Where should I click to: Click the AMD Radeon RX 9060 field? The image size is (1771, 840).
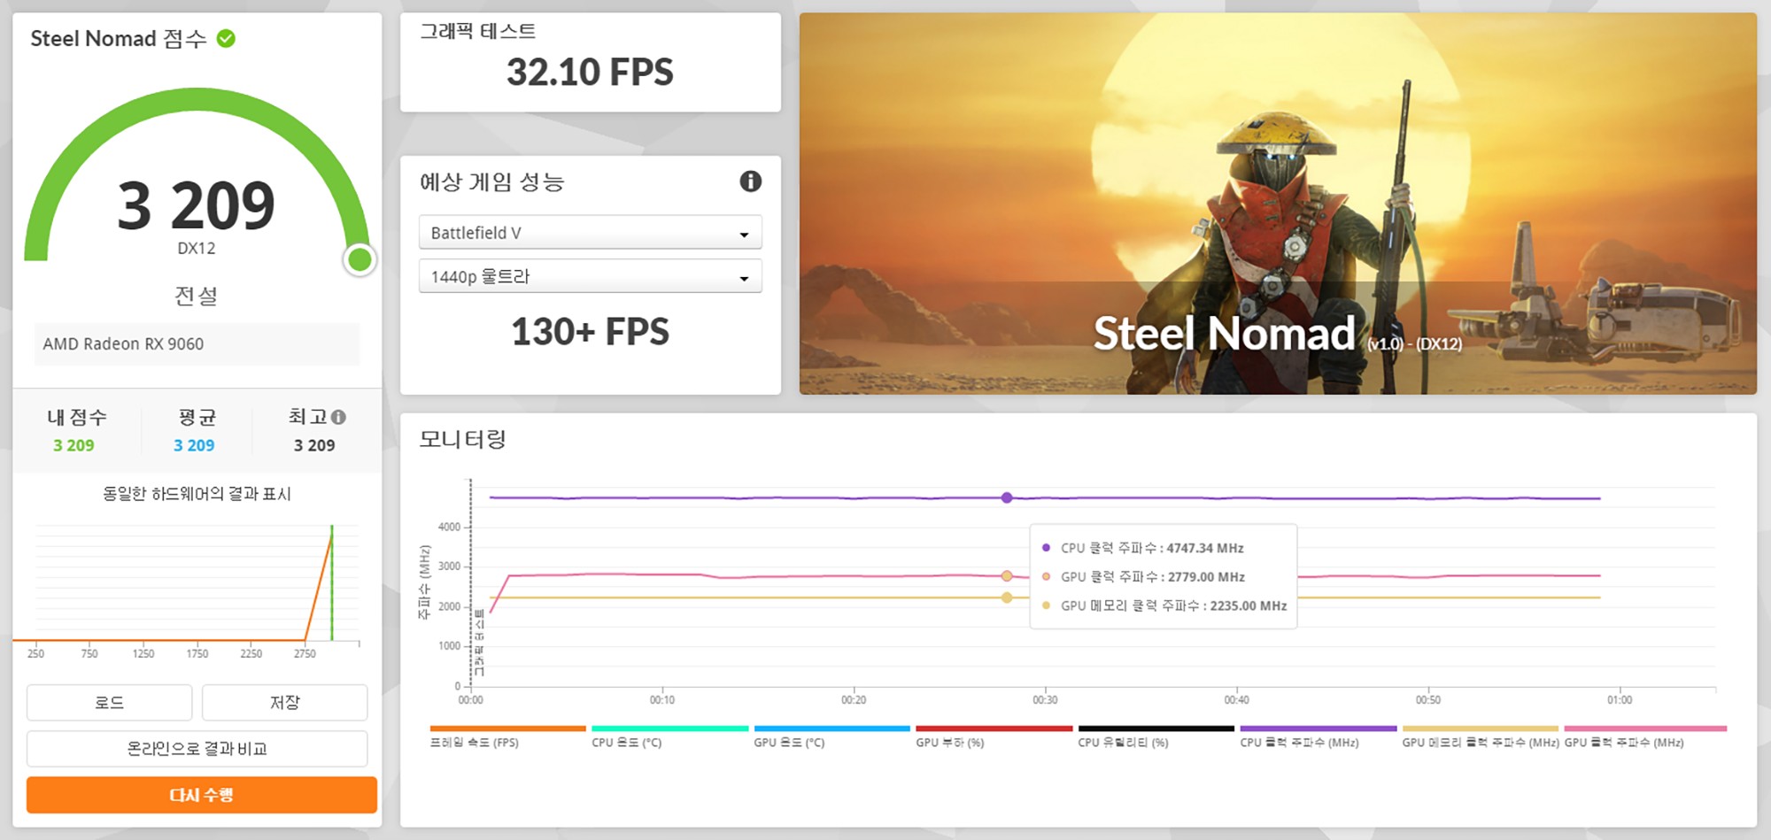197,343
